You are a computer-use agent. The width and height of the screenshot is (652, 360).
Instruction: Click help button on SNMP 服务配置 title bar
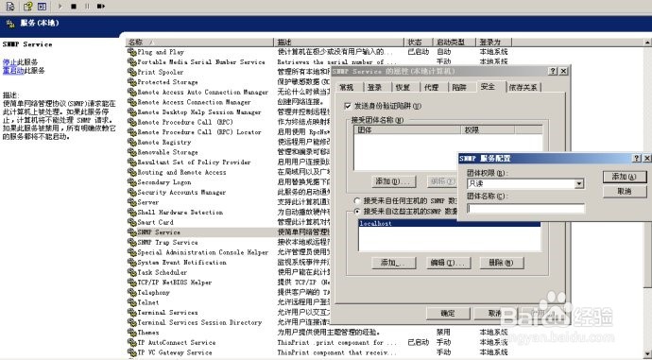[637, 159]
